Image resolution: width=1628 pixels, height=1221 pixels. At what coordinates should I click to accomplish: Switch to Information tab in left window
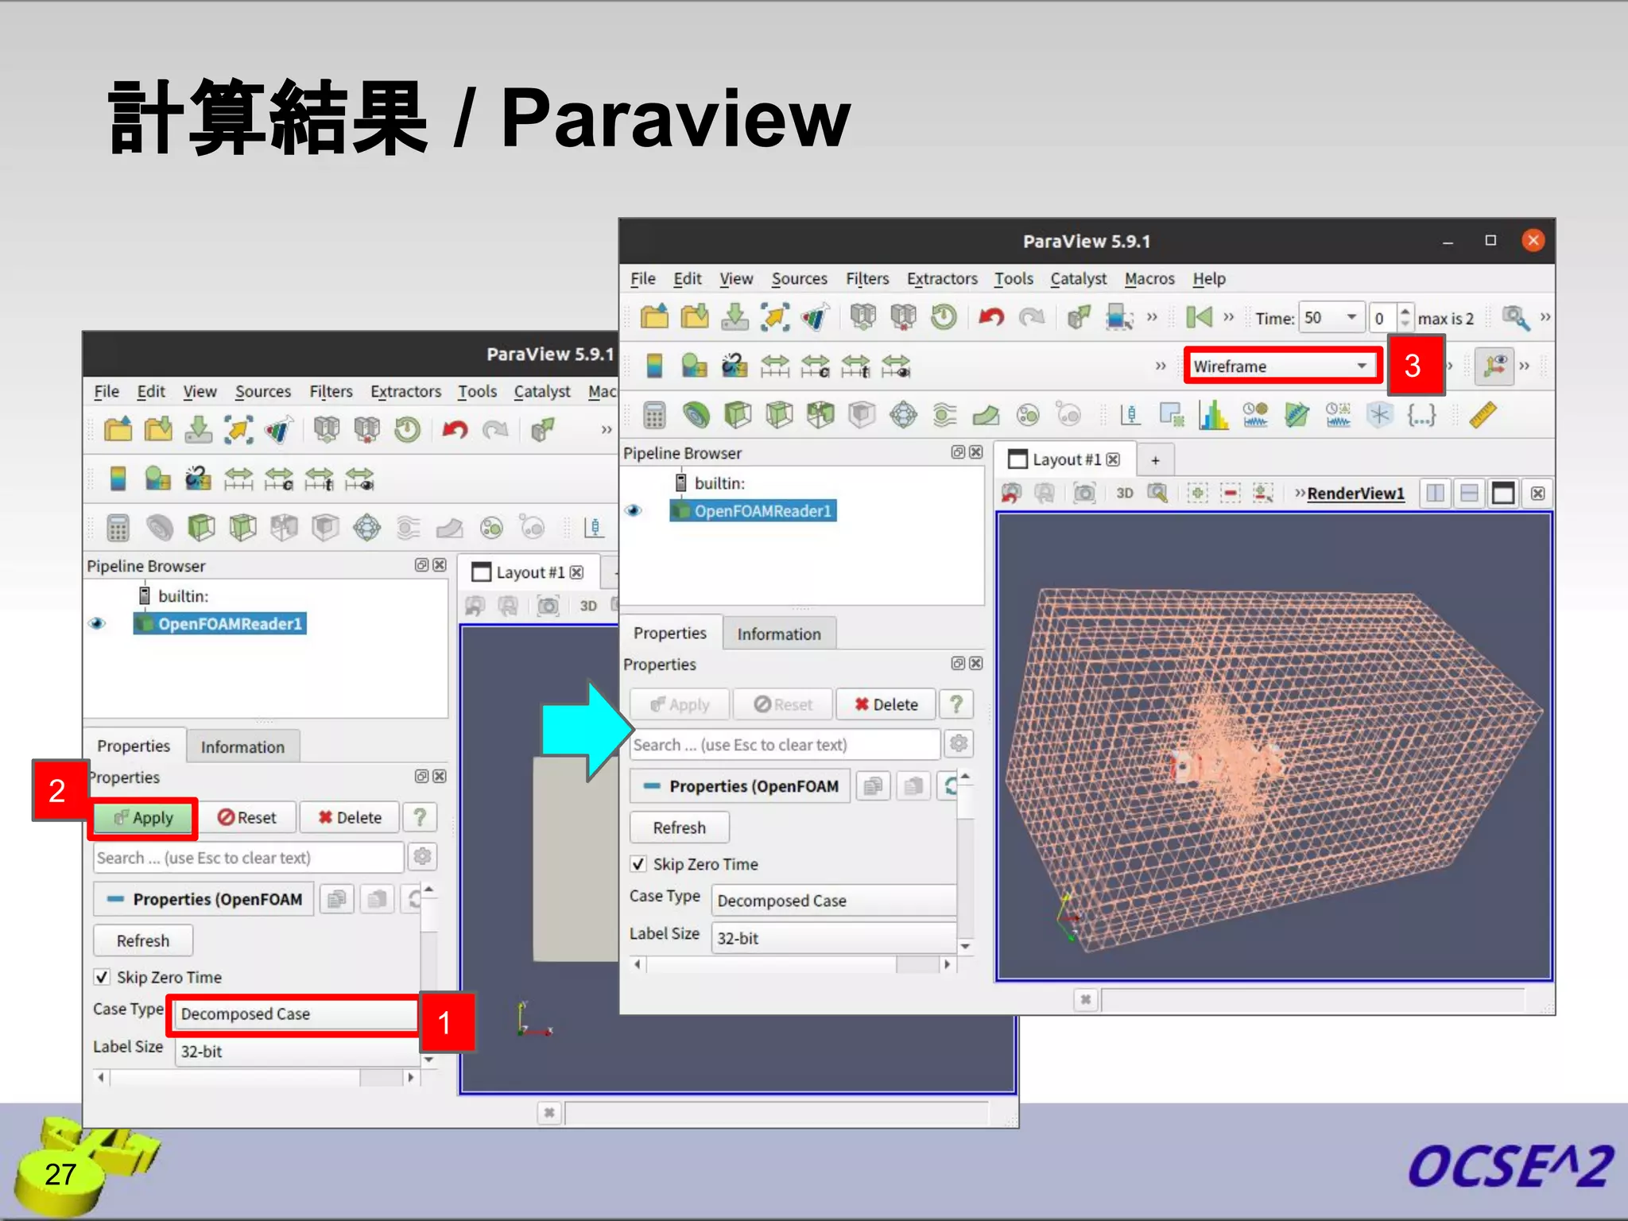click(x=242, y=747)
